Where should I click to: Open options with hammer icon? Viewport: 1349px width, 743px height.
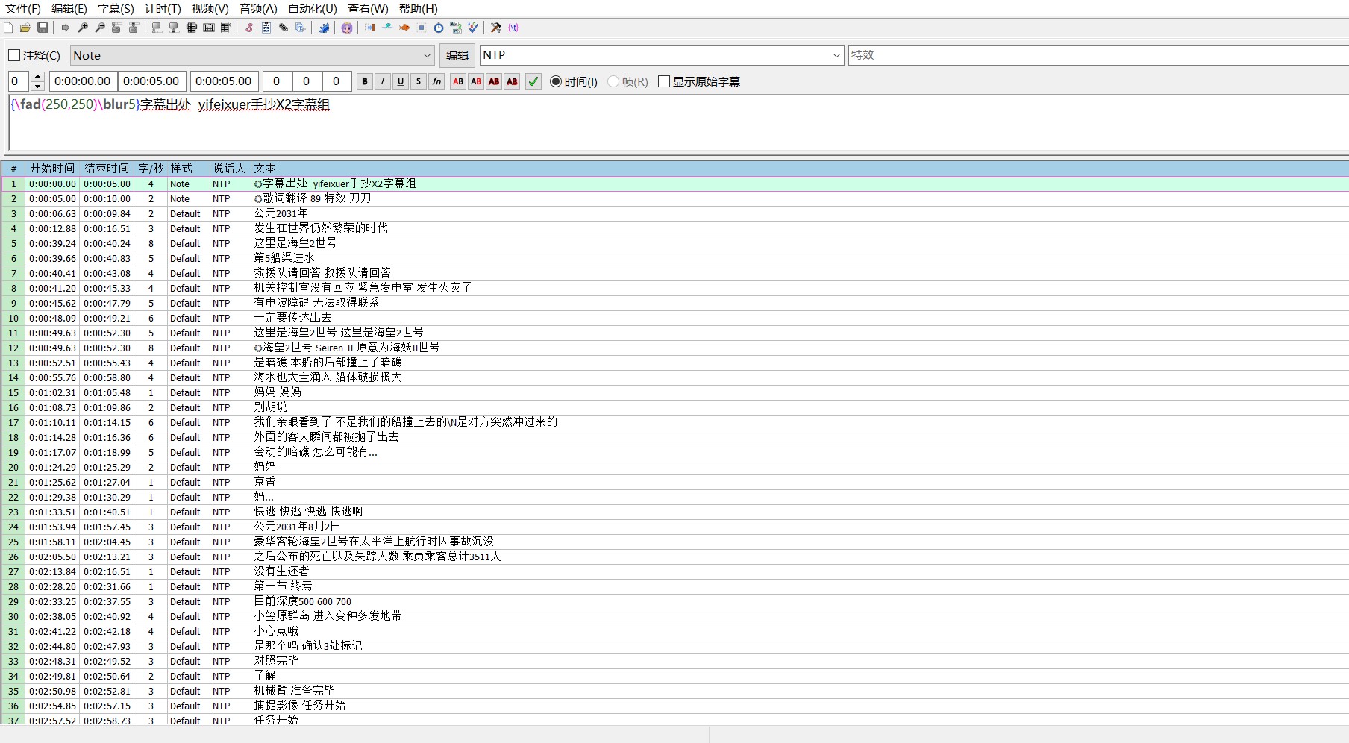[496, 28]
